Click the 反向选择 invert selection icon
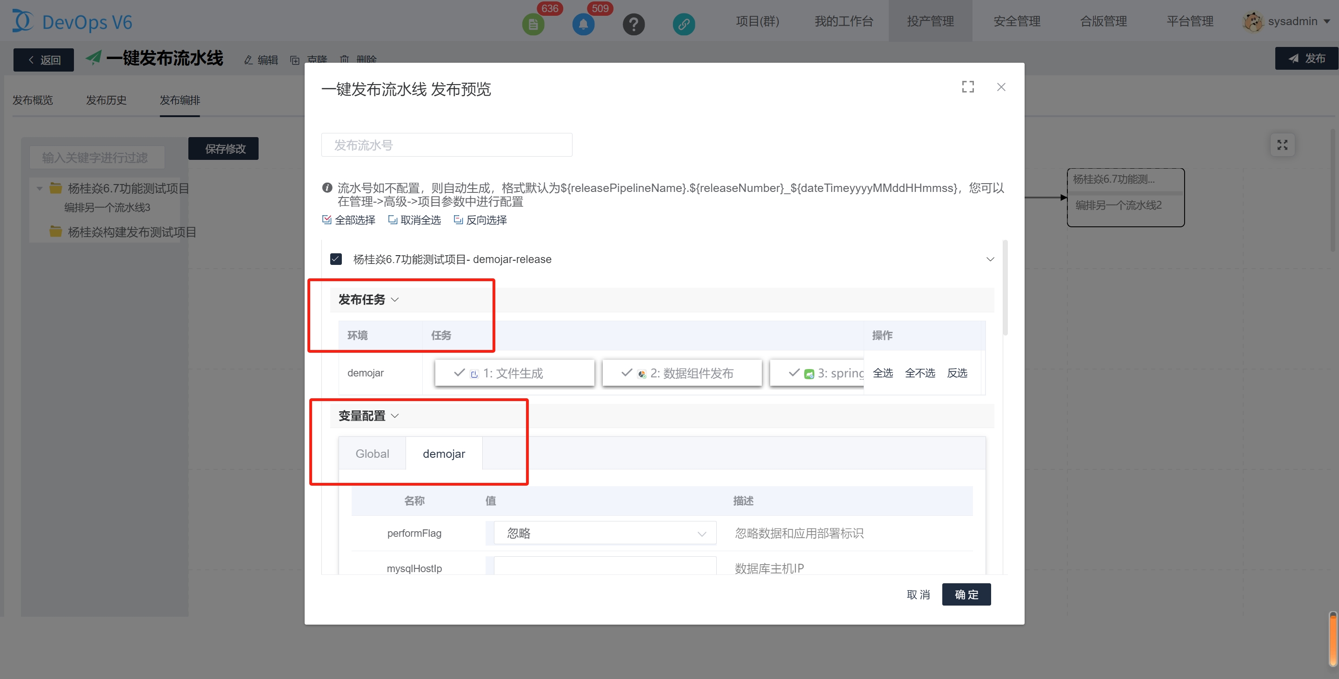 pos(458,220)
